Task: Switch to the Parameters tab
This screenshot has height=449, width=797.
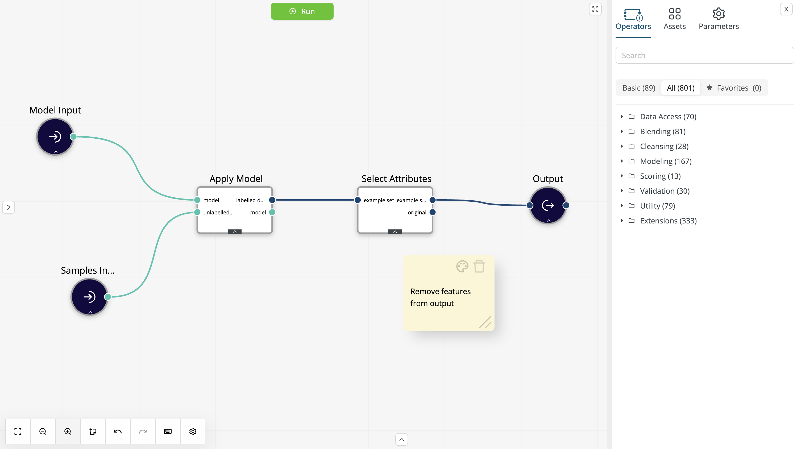Action: [x=719, y=19]
